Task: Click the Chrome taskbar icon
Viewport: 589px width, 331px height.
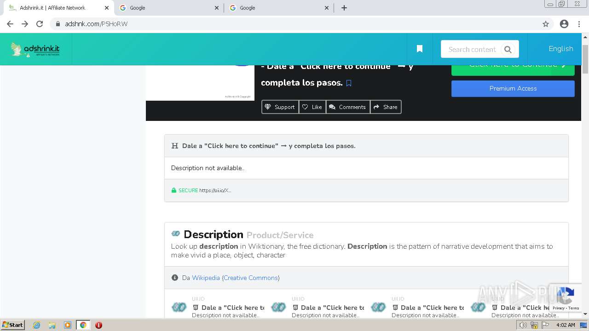Action: pos(83,325)
